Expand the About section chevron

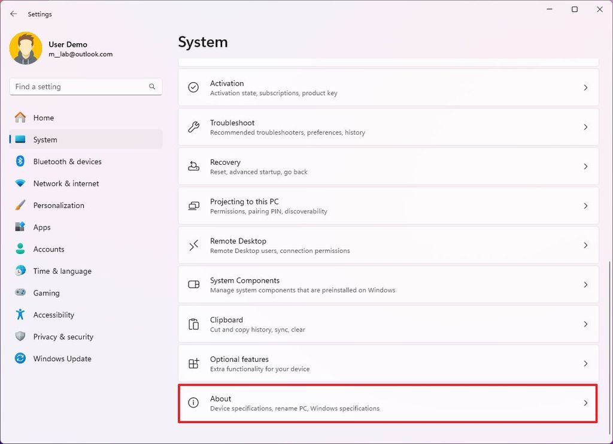pyautogui.click(x=585, y=403)
